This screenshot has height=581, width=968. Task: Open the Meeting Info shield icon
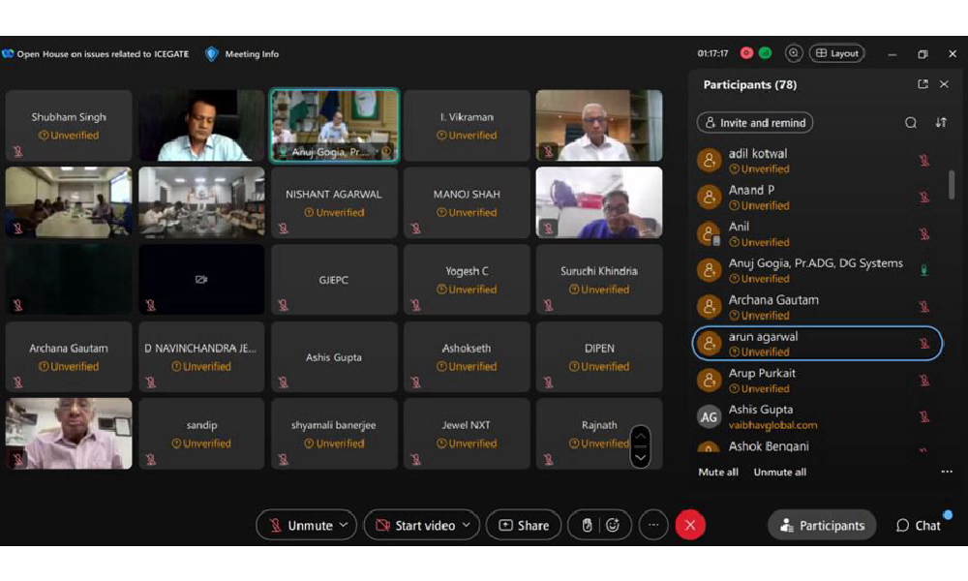click(212, 54)
